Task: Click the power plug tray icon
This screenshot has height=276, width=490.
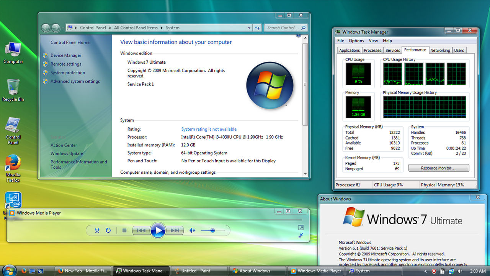Action: (443, 271)
